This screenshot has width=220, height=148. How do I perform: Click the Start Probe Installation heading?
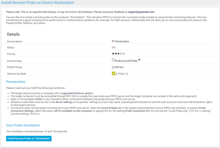(x=23, y=125)
